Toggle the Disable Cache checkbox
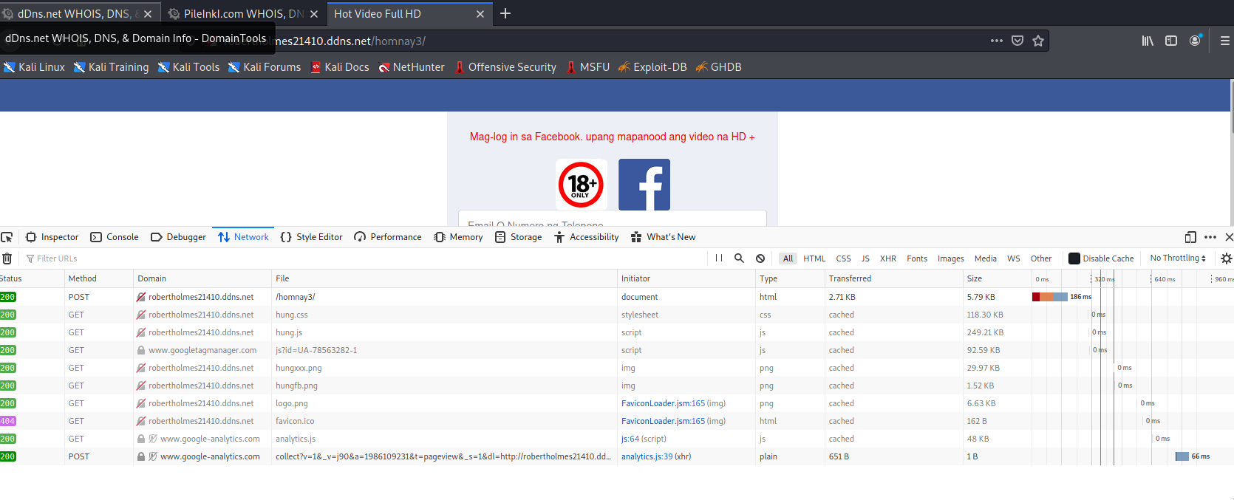 pyautogui.click(x=1074, y=258)
